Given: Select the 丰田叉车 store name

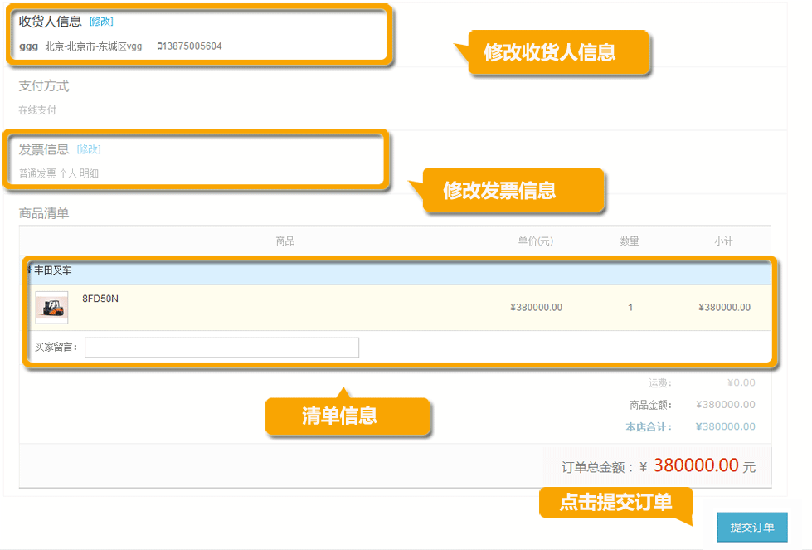Looking at the screenshot, I should (x=53, y=270).
